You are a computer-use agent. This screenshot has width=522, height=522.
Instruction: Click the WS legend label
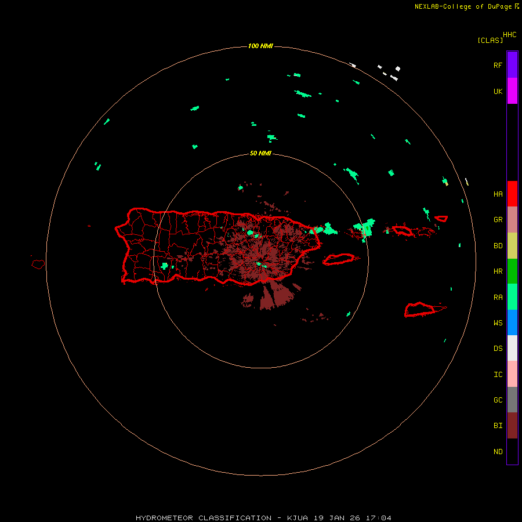click(x=498, y=323)
